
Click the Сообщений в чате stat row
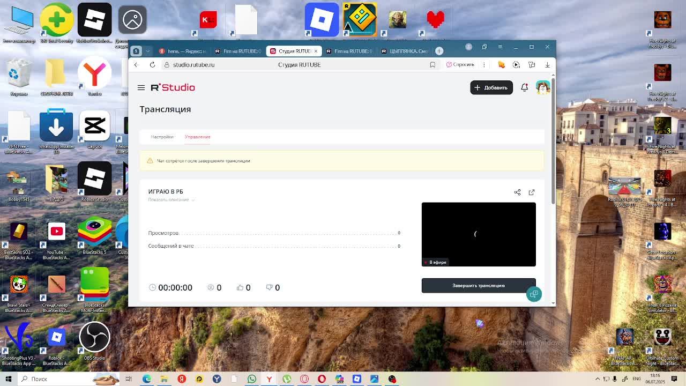click(274, 246)
